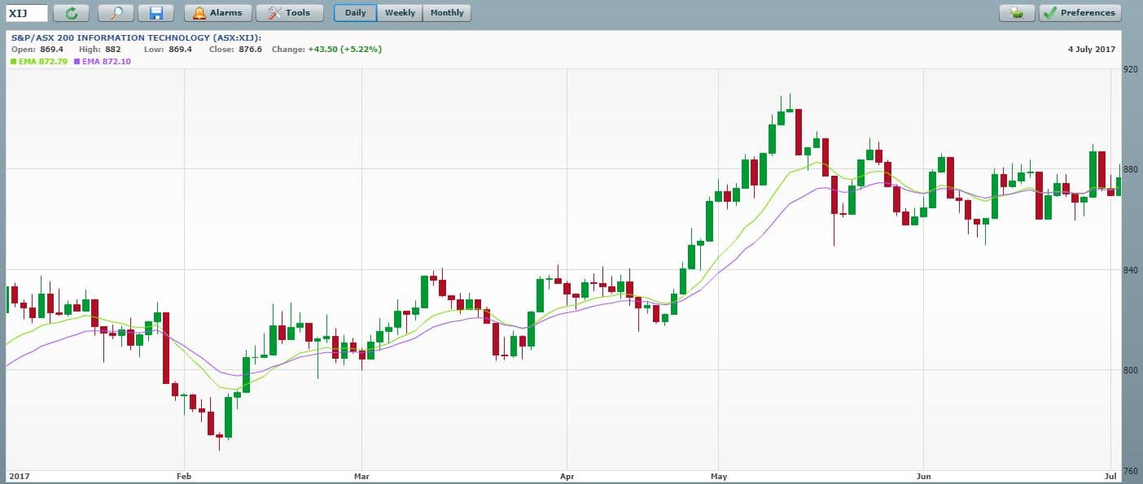Switch to Daily chart interval
The height and width of the screenshot is (484, 1143).
tap(355, 13)
